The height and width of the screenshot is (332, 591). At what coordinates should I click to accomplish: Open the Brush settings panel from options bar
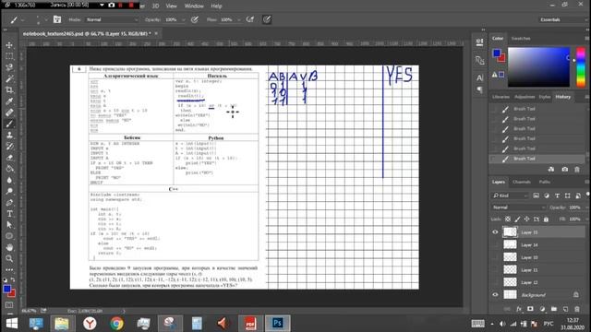coord(57,19)
